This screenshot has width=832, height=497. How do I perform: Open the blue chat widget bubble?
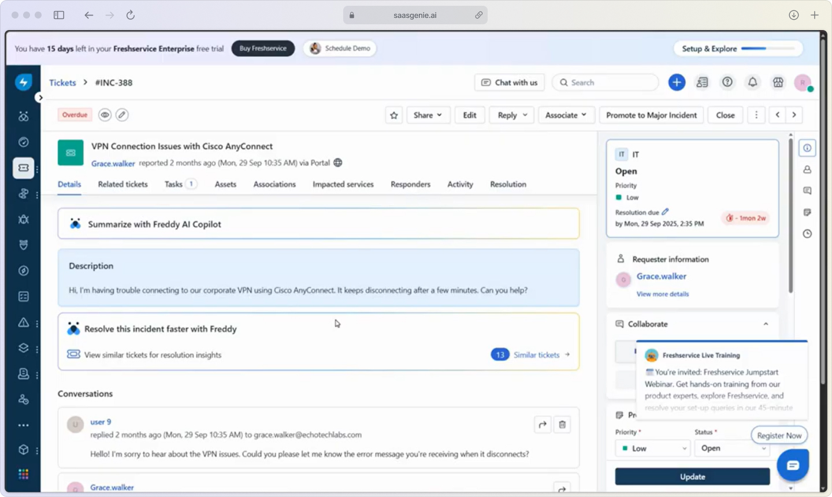tap(793, 465)
